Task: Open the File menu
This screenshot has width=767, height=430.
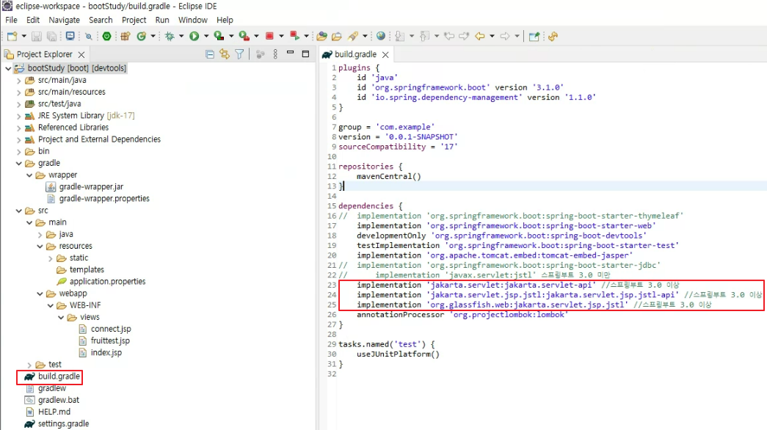Action: point(11,20)
